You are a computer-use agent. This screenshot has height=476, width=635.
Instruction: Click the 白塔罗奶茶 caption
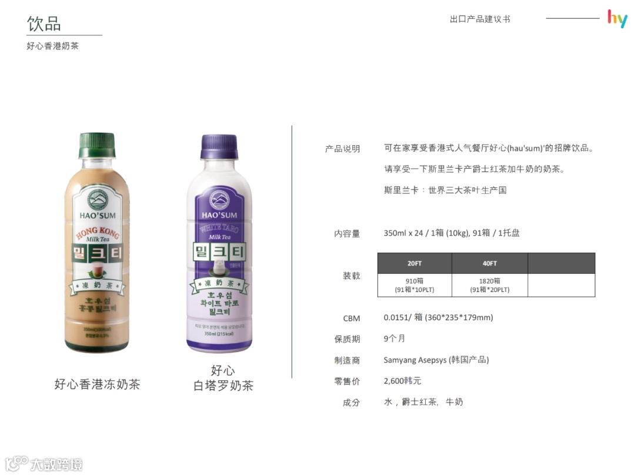click(x=223, y=386)
